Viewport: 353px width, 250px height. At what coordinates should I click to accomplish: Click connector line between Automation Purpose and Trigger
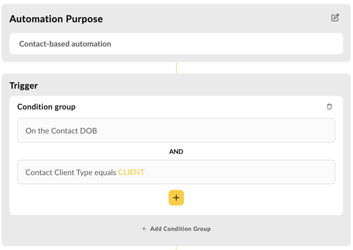pos(176,68)
